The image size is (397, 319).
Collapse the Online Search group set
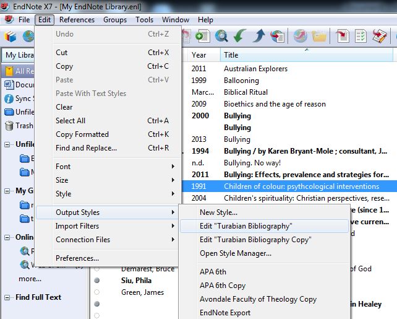tap(7, 238)
